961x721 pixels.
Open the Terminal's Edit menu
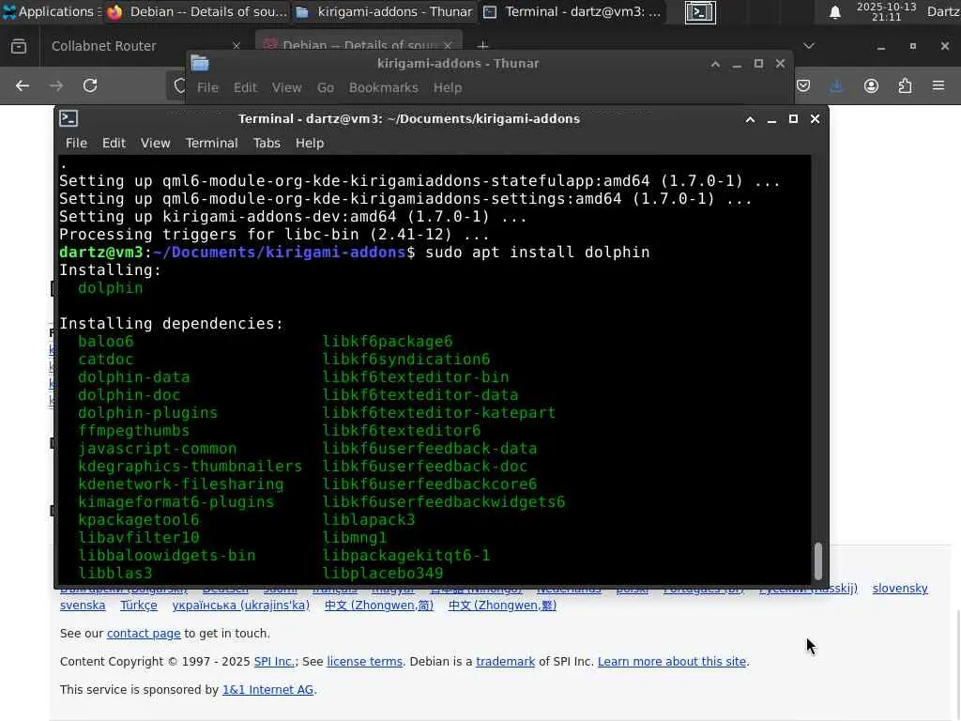tap(114, 143)
